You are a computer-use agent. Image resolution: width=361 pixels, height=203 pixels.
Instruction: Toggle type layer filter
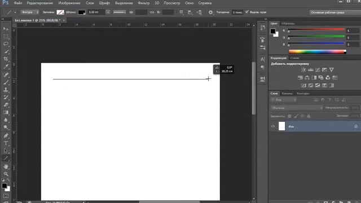329,100
